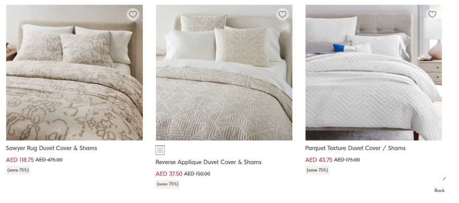The height and width of the screenshot is (203, 459).
Task: Click save 75% badge under Parquet Texture Duvet
Action: [317, 170]
